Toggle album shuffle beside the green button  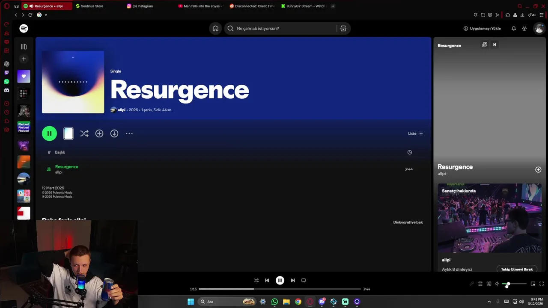84,133
